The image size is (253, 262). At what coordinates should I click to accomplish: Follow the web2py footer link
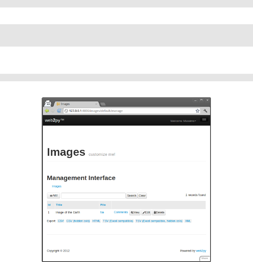tap(201, 251)
